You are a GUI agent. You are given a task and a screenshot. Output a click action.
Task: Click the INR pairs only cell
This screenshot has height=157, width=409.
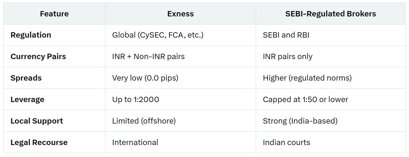tap(287, 57)
